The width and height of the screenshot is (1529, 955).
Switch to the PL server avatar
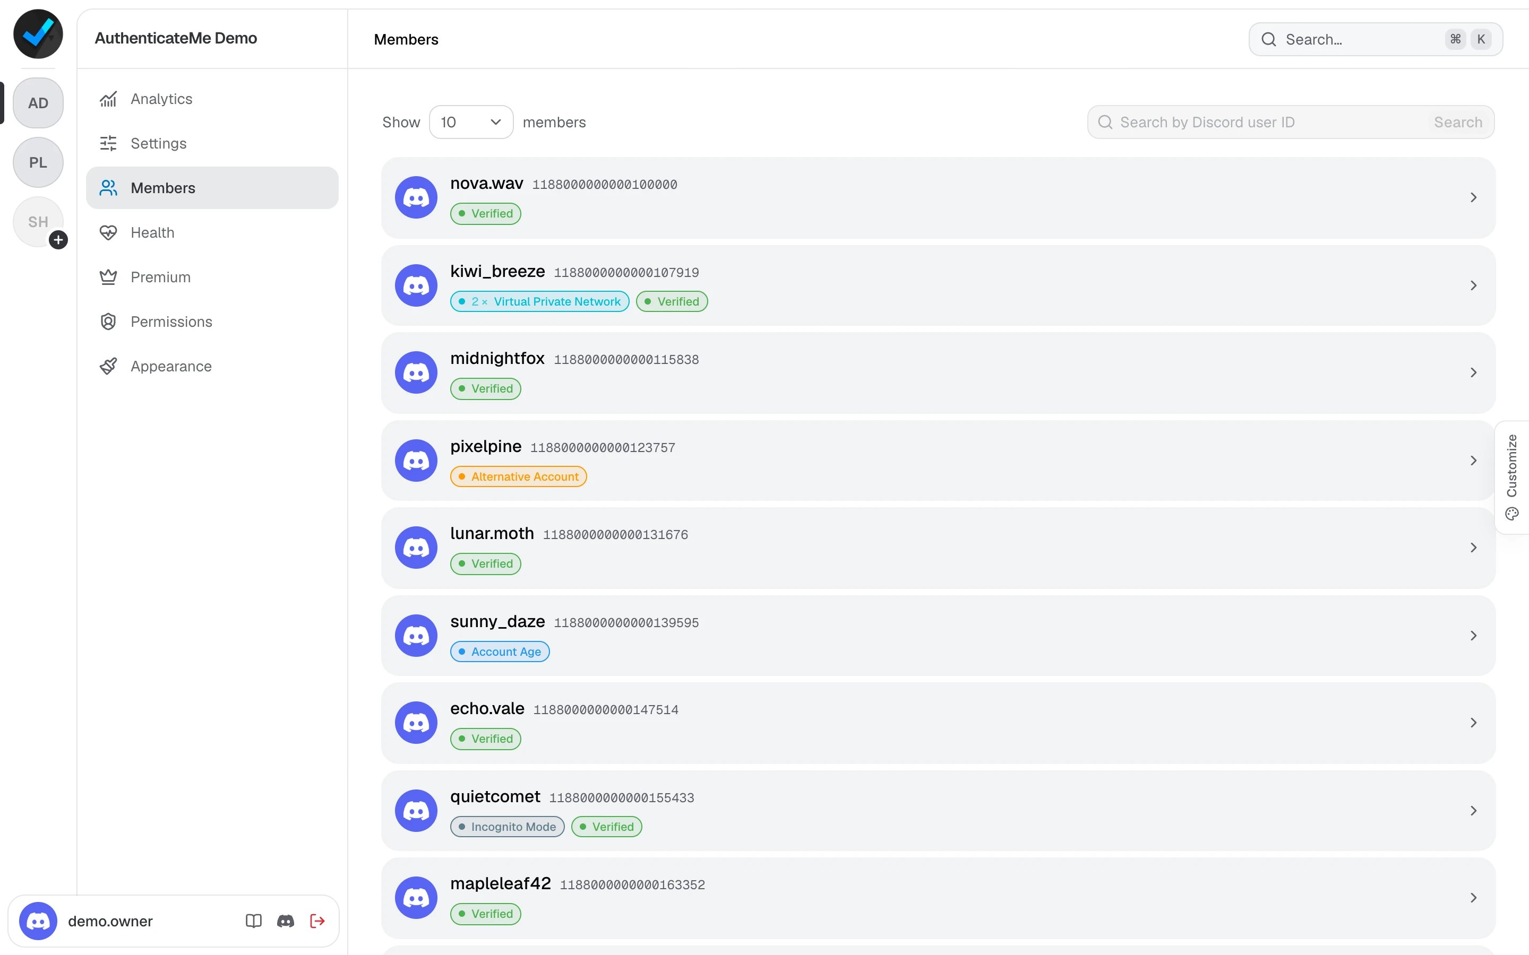click(x=38, y=162)
